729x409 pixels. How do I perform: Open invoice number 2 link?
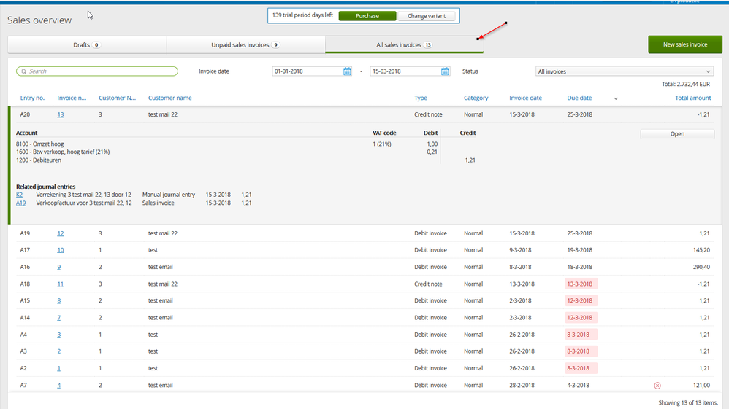coord(59,351)
